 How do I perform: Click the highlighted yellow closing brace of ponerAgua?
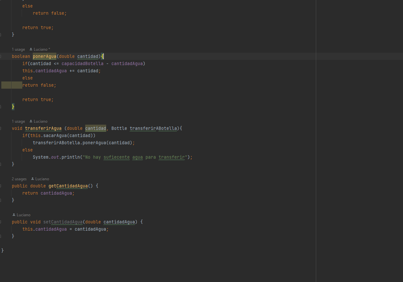tap(13, 107)
